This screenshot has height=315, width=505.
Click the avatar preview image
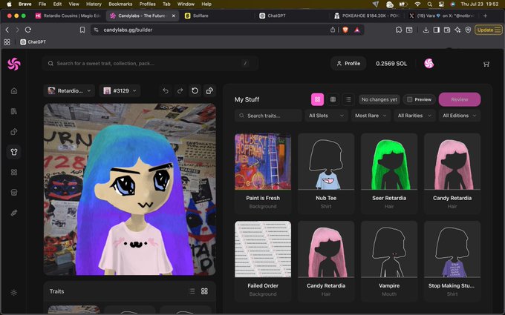pos(130,189)
